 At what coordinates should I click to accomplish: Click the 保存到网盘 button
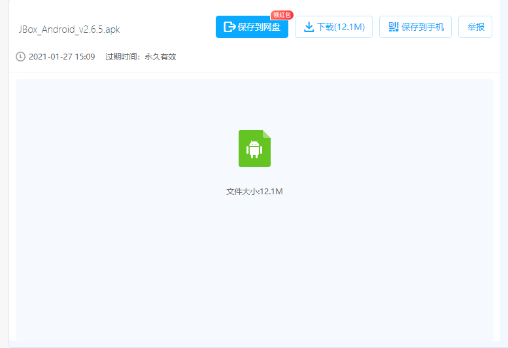[x=252, y=27]
